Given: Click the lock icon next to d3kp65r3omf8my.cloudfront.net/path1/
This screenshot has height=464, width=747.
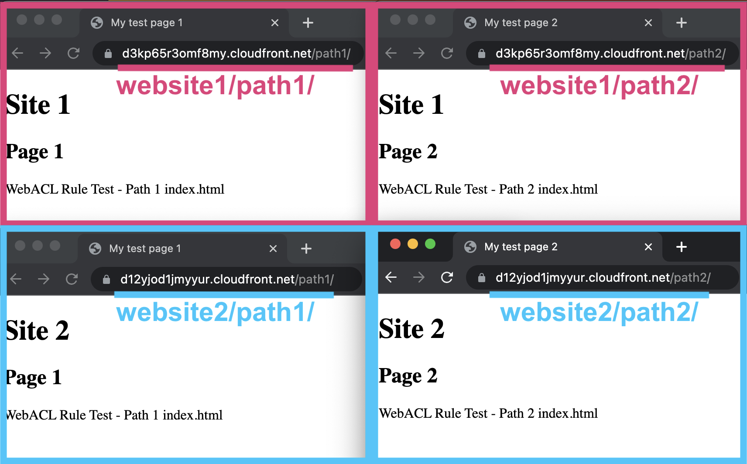Looking at the screenshot, I should [x=107, y=53].
